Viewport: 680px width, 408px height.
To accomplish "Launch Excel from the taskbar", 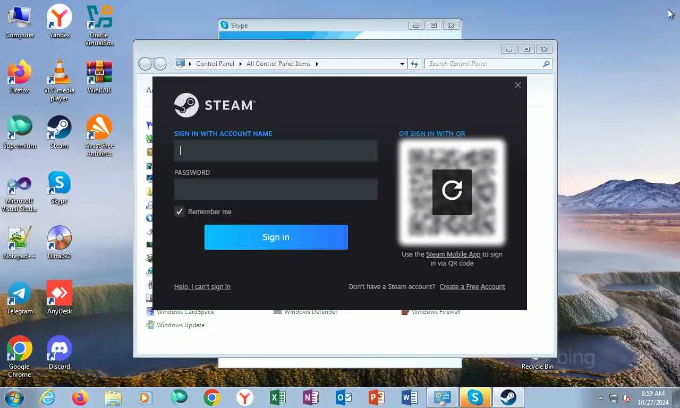I will click(x=278, y=397).
